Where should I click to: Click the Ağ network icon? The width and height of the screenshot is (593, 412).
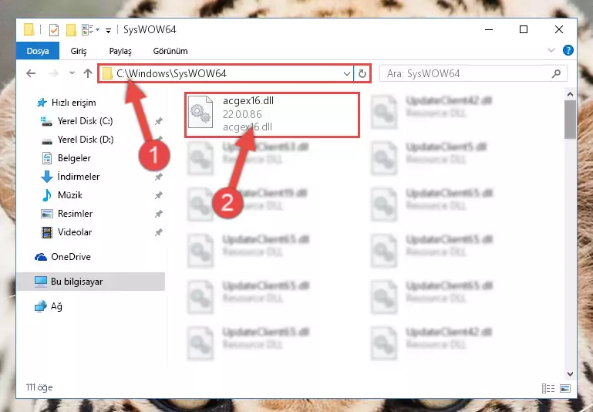click(41, 306)
